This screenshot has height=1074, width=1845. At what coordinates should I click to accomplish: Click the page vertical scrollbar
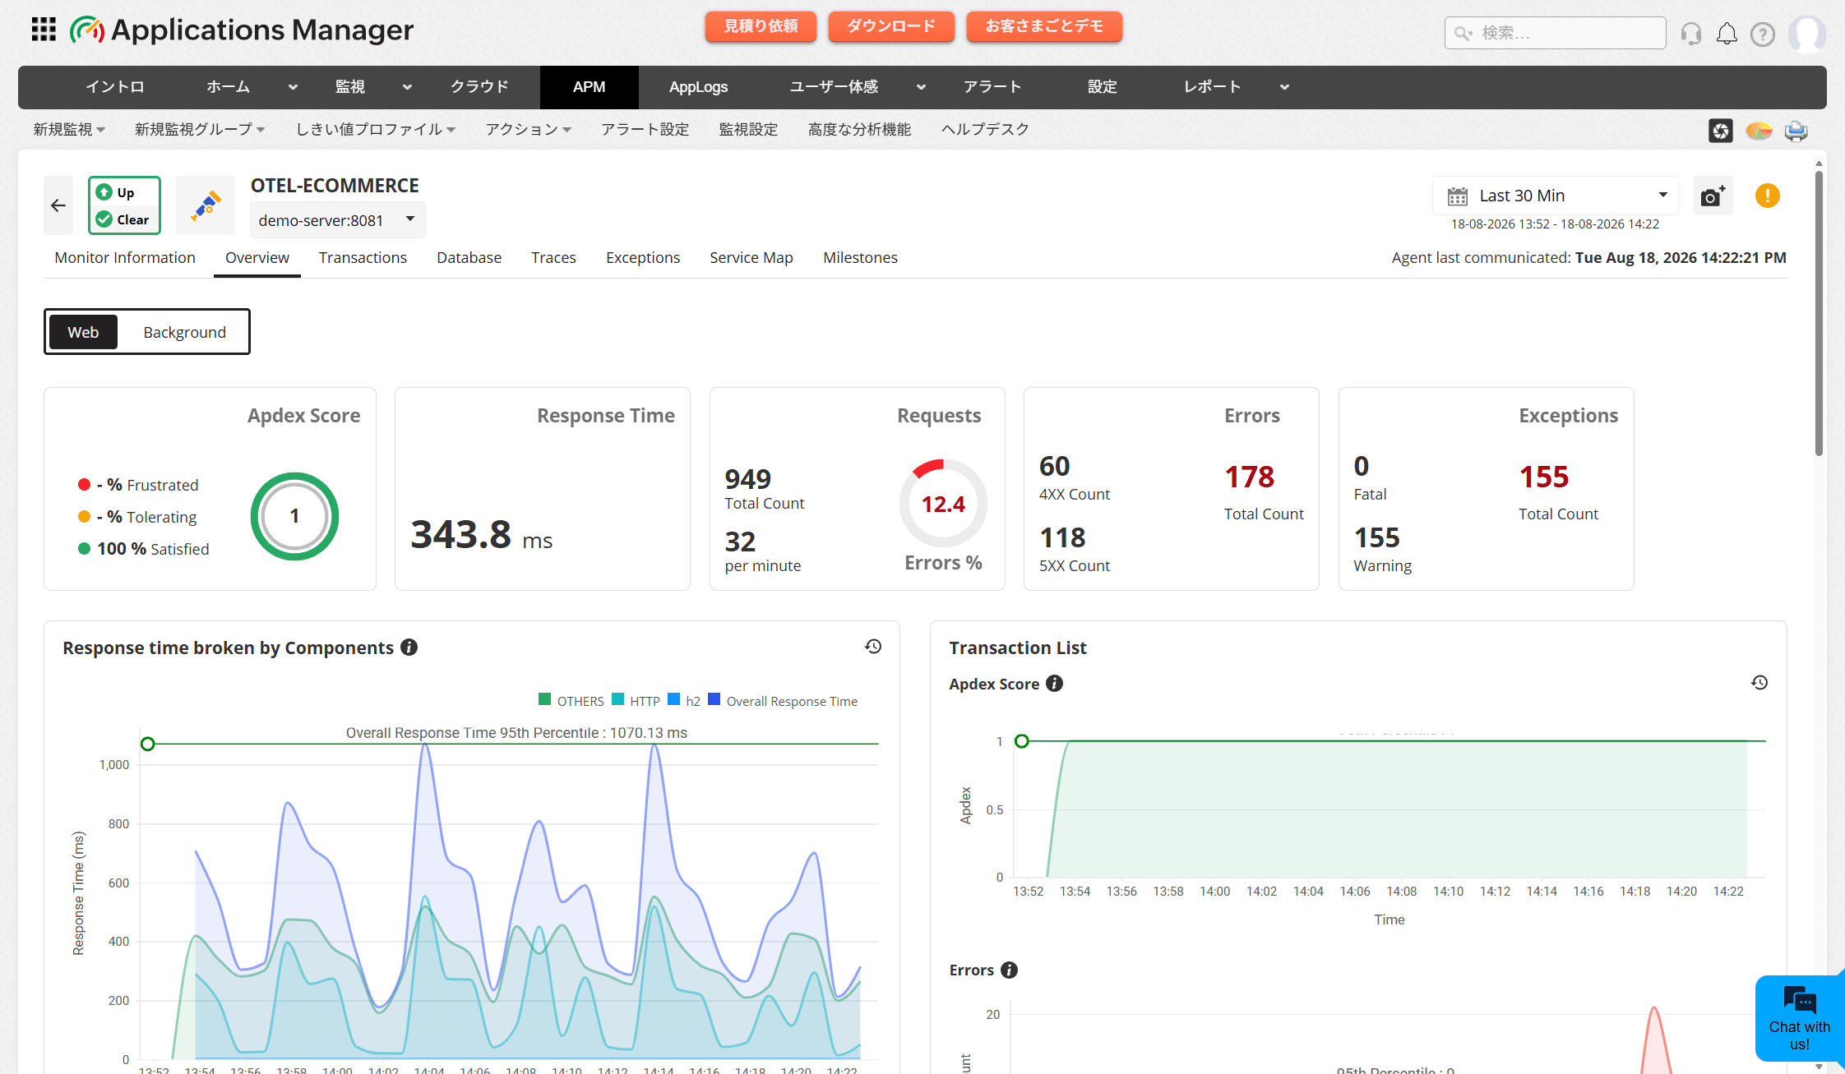point(1819,312)
